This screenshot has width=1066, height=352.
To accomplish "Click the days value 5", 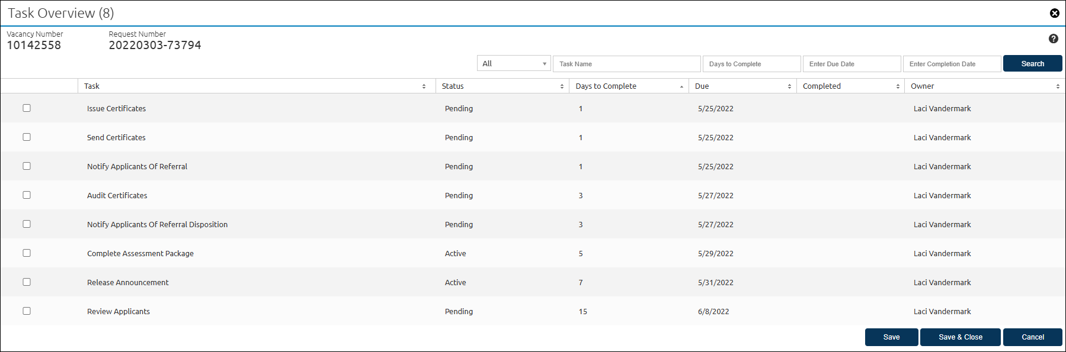I will click(581, 254).
